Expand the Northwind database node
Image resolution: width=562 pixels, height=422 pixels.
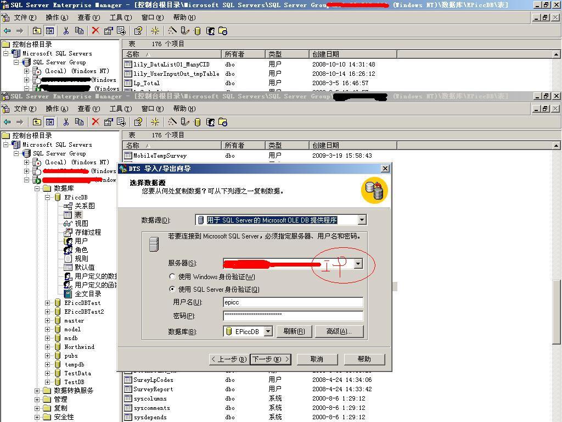pos(47,347)
